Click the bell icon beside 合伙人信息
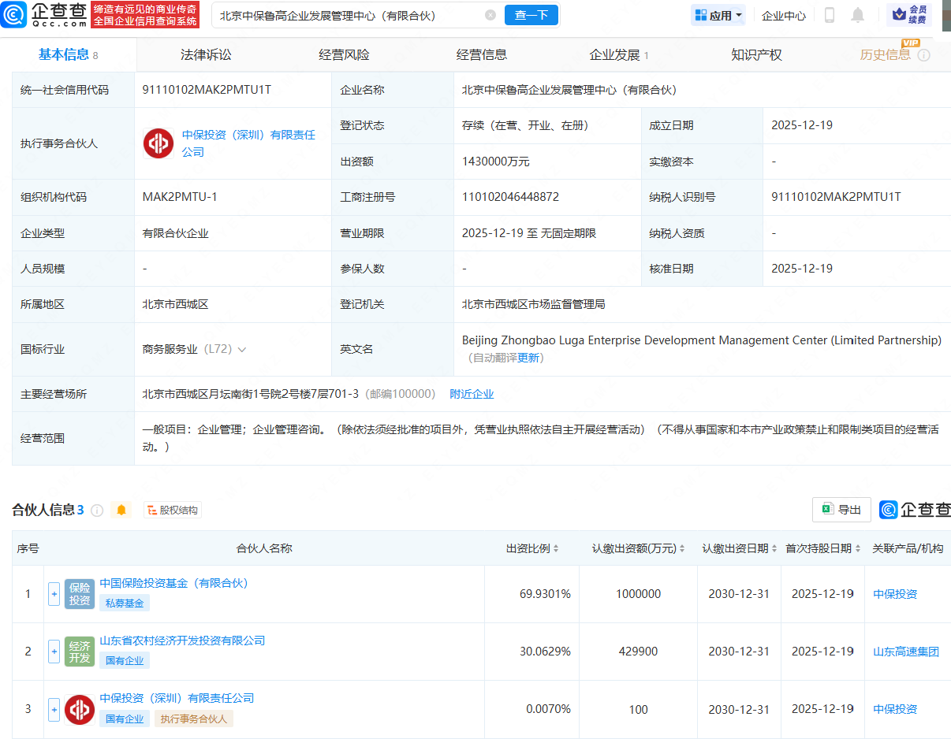 tap(121, 510)
